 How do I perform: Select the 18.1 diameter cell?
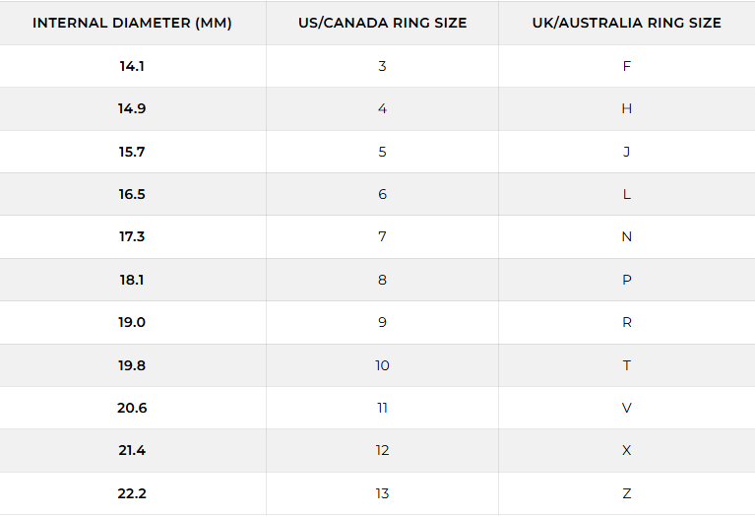[x=132, y=280]
